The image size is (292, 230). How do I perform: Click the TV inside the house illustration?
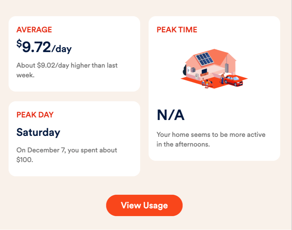coord(204,71)
